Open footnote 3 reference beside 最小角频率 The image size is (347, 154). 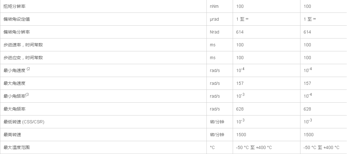[27, 95]
